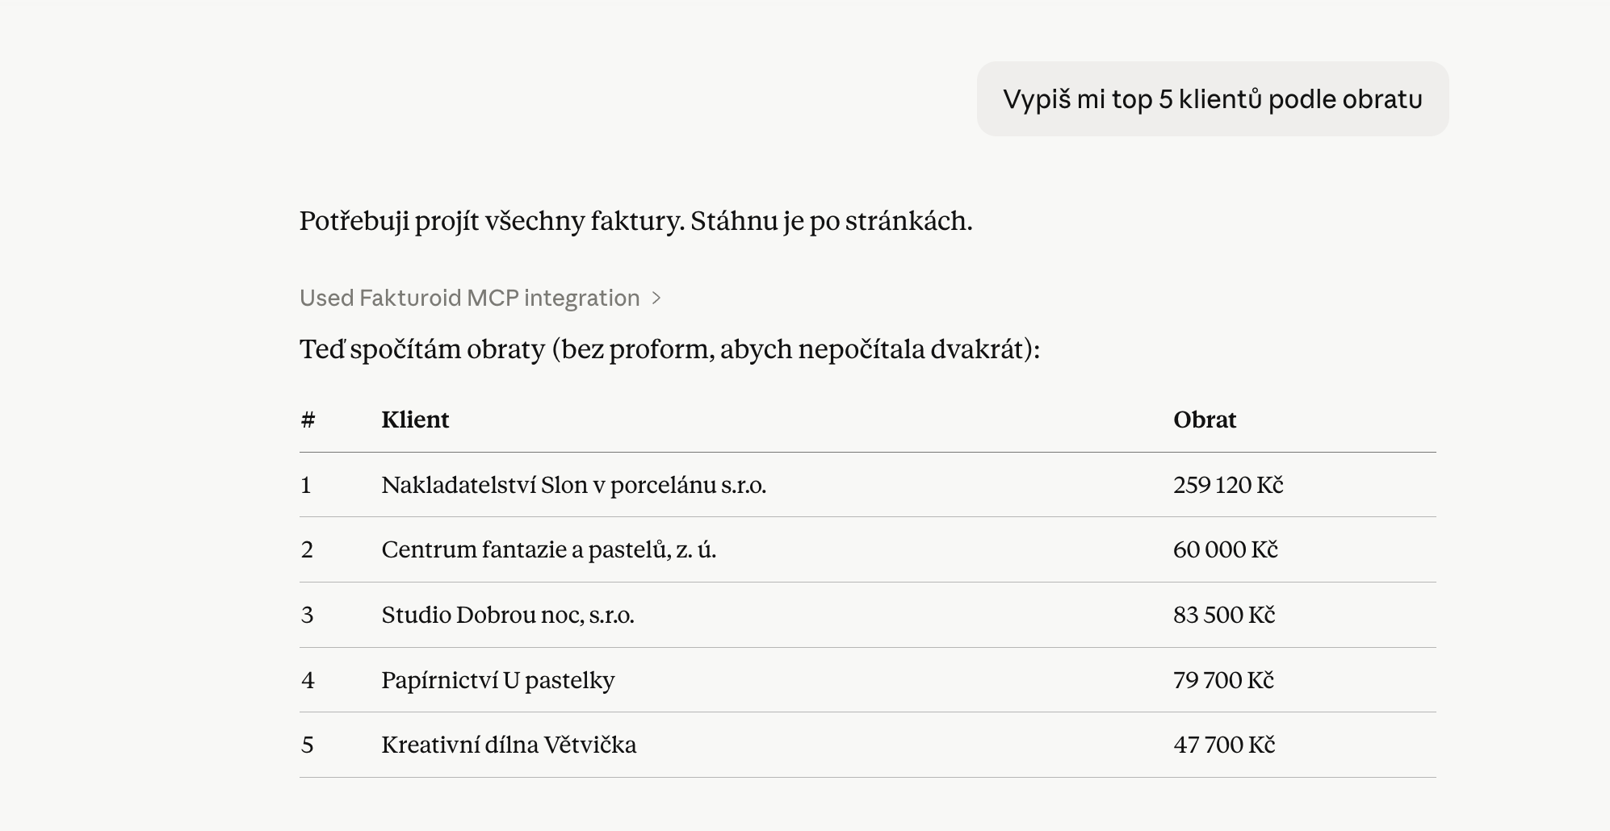Select row for Papírnictví U pastelky
The image size is (1610, 831).
[498, 679]
